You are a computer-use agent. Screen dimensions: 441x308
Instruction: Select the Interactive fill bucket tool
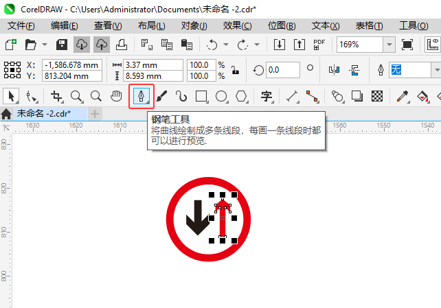(x=422, y=97)
